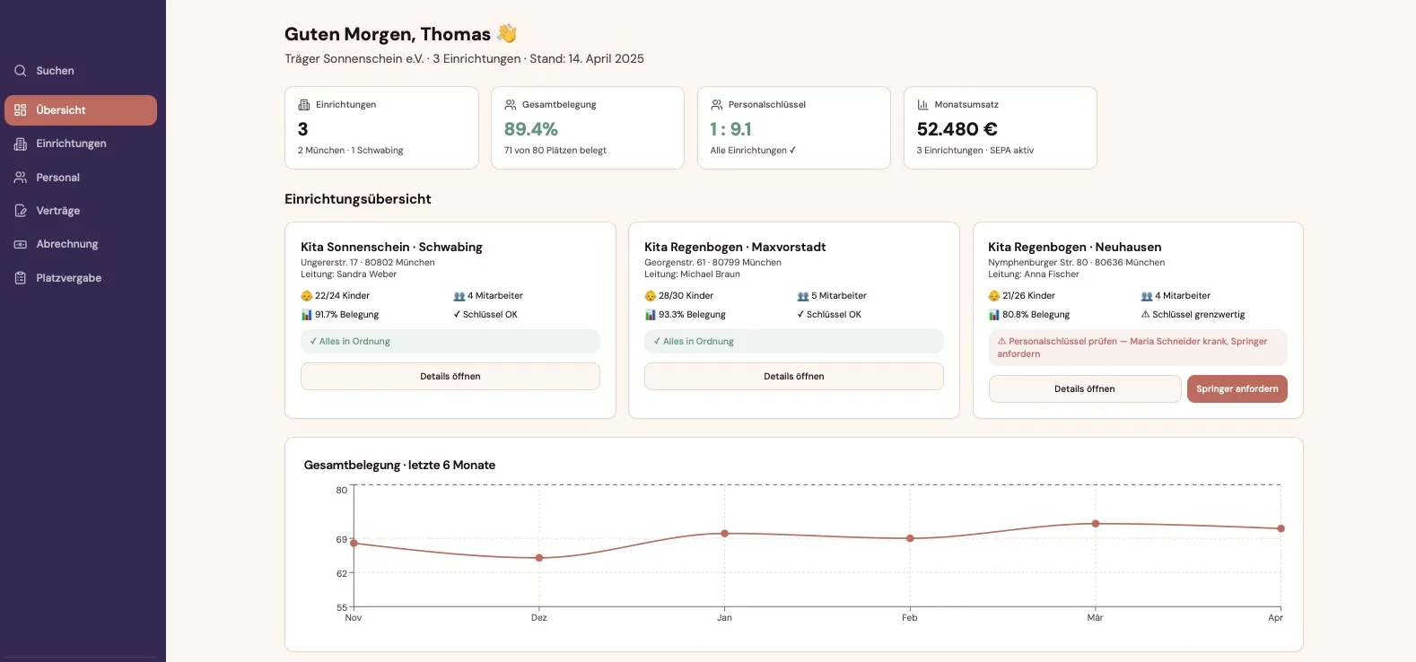Click the waving hand emoji in greeting
This screenshot has width=1416, height=662.
(507, 34)
